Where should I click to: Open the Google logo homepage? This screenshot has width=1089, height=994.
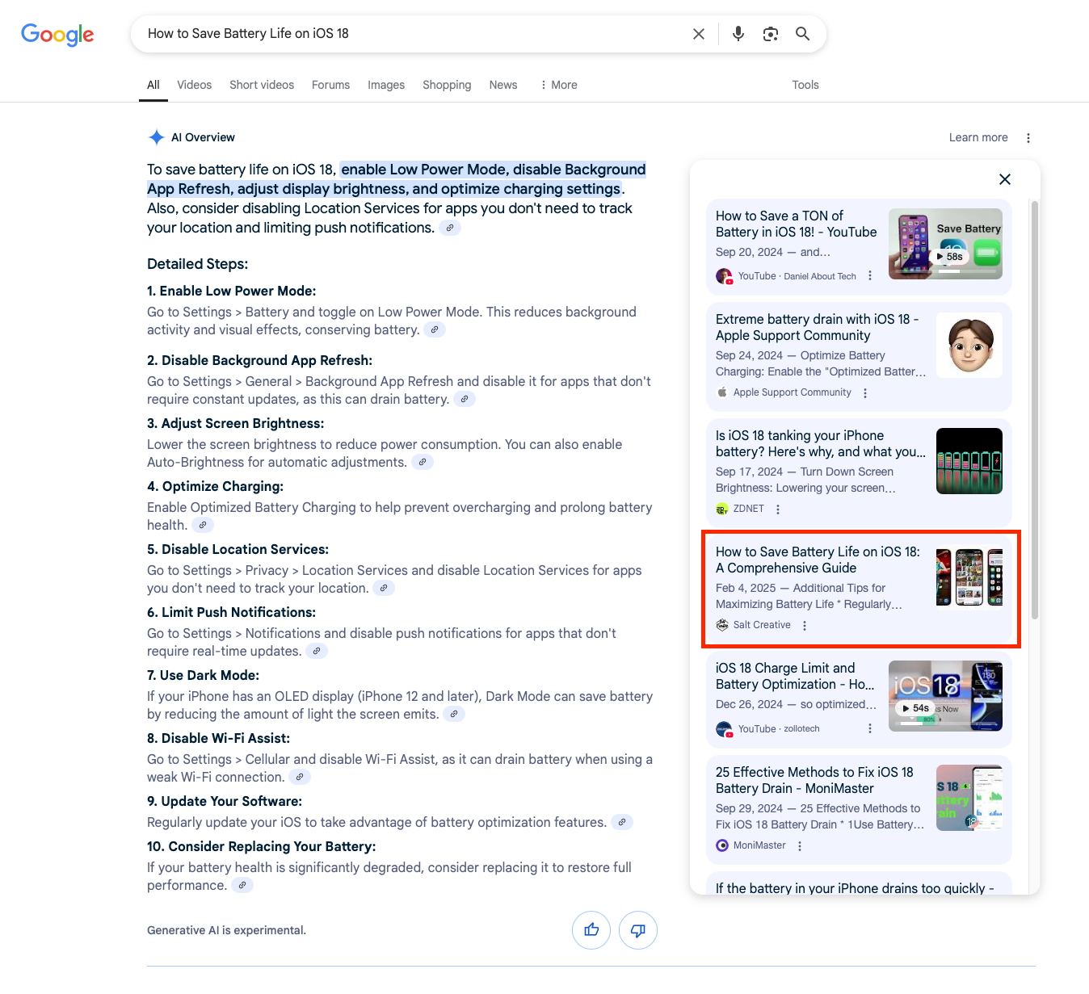[x=57, y=34]
